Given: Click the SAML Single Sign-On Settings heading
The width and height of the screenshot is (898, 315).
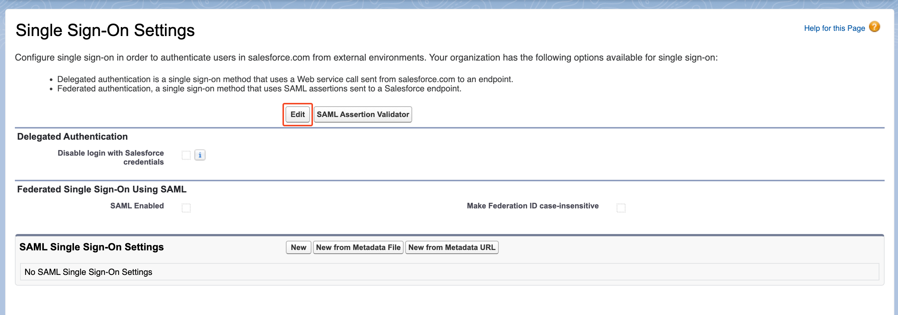Looking at the screenshot, I should (91, 247).
